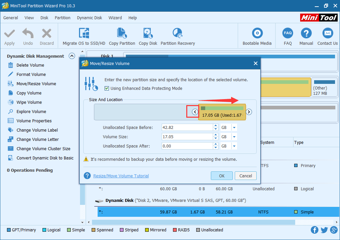Open the FAQ page icon
Viewport: 340px width, 240px height.
point(288,33)
